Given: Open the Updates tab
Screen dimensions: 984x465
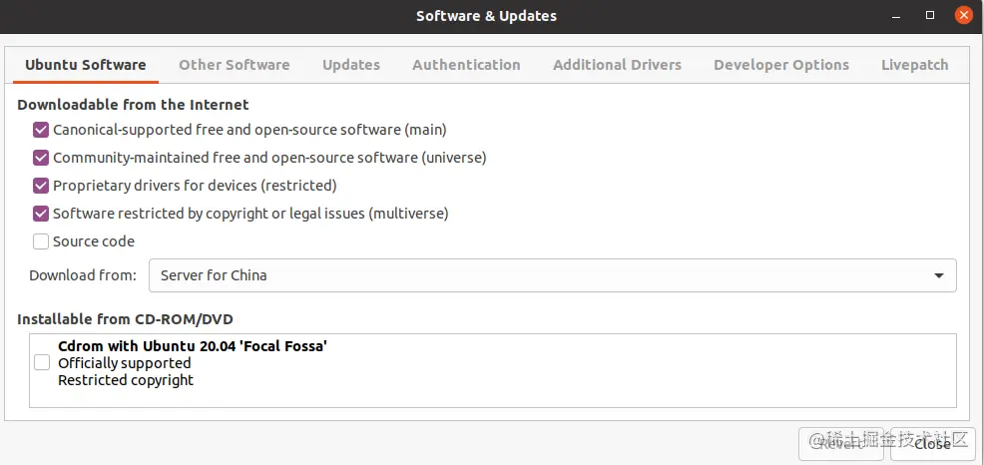Looking at the screenshot, I should click(x=350, y=65).
